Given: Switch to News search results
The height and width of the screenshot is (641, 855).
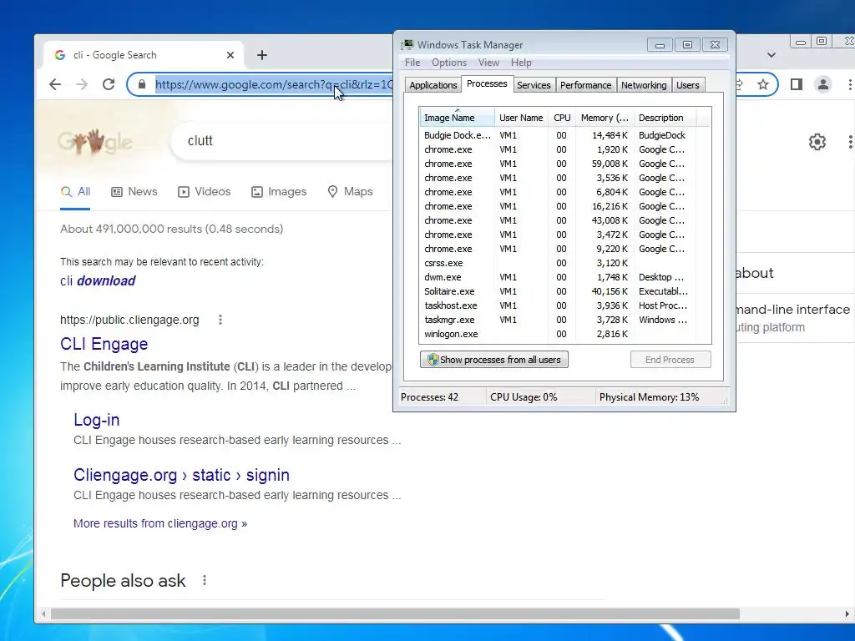Looking at the screenshot, I should 134,192.
